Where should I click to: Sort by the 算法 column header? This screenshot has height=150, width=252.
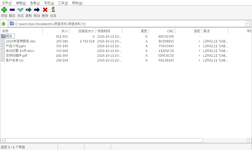pyautogui.click(x=215, y=31)
